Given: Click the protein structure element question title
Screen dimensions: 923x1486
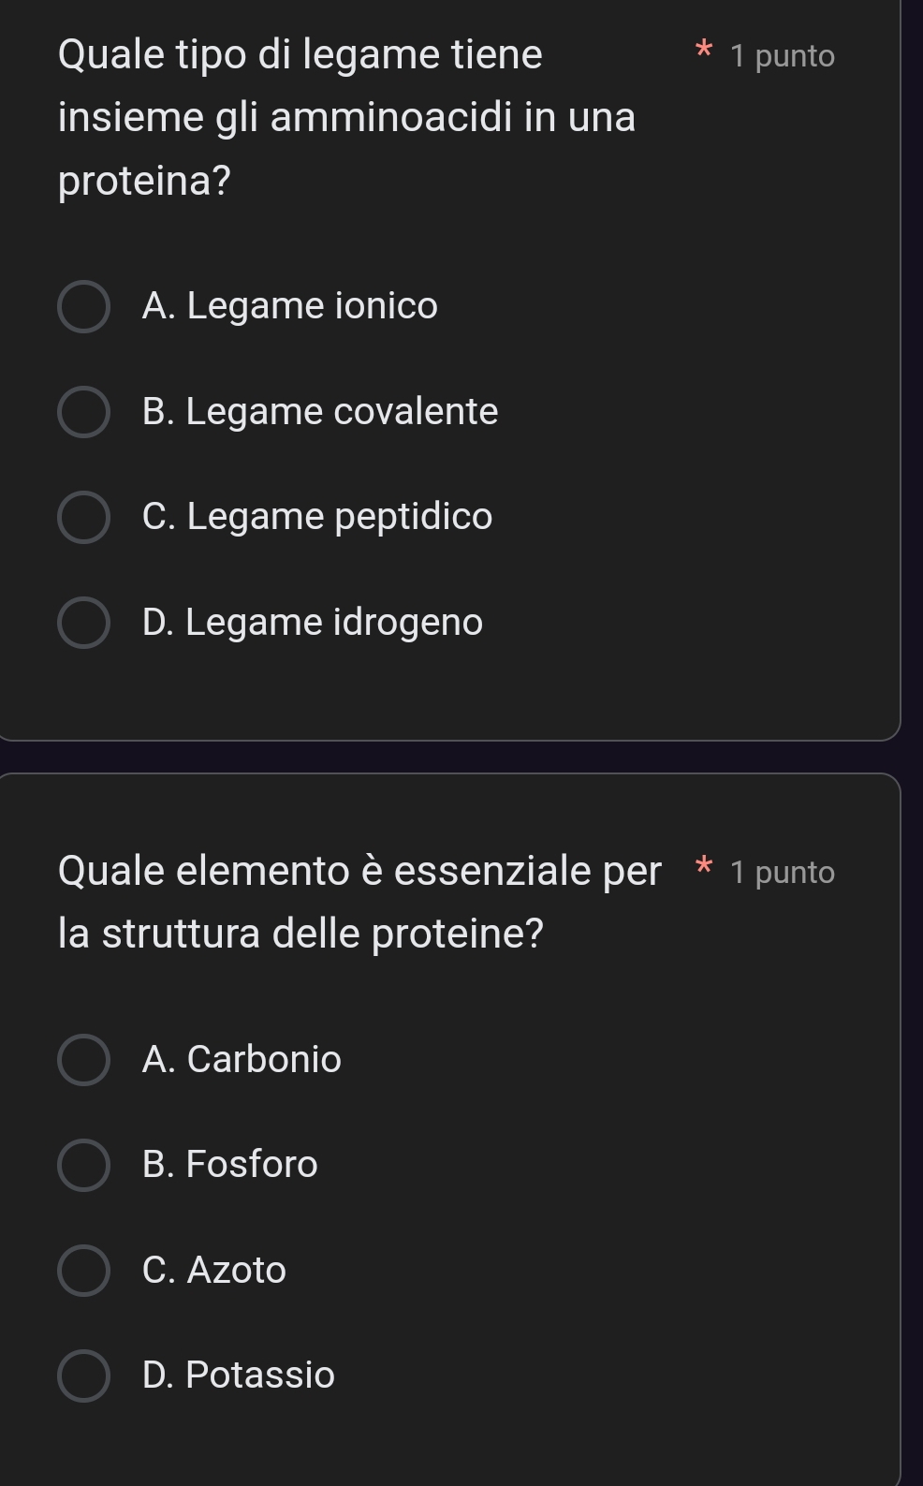Looking at the screenshot, I should [359, 902].
